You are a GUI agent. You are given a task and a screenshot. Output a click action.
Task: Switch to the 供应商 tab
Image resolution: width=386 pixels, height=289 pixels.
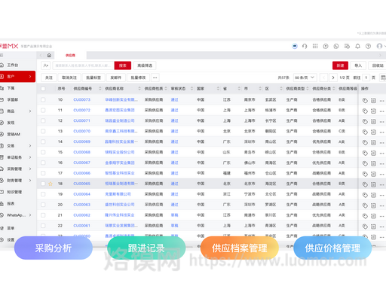point(70,55)
